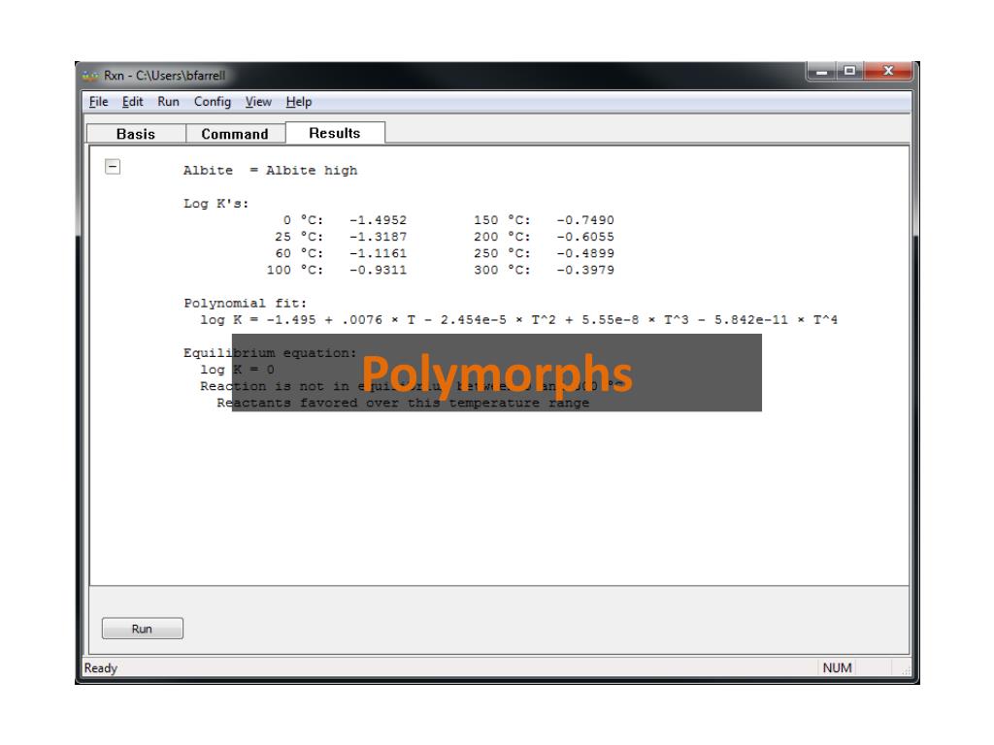Click the log K value -0.3979
Screen dimensions: 994x745
pyautogui.click(x=585, y=270)
